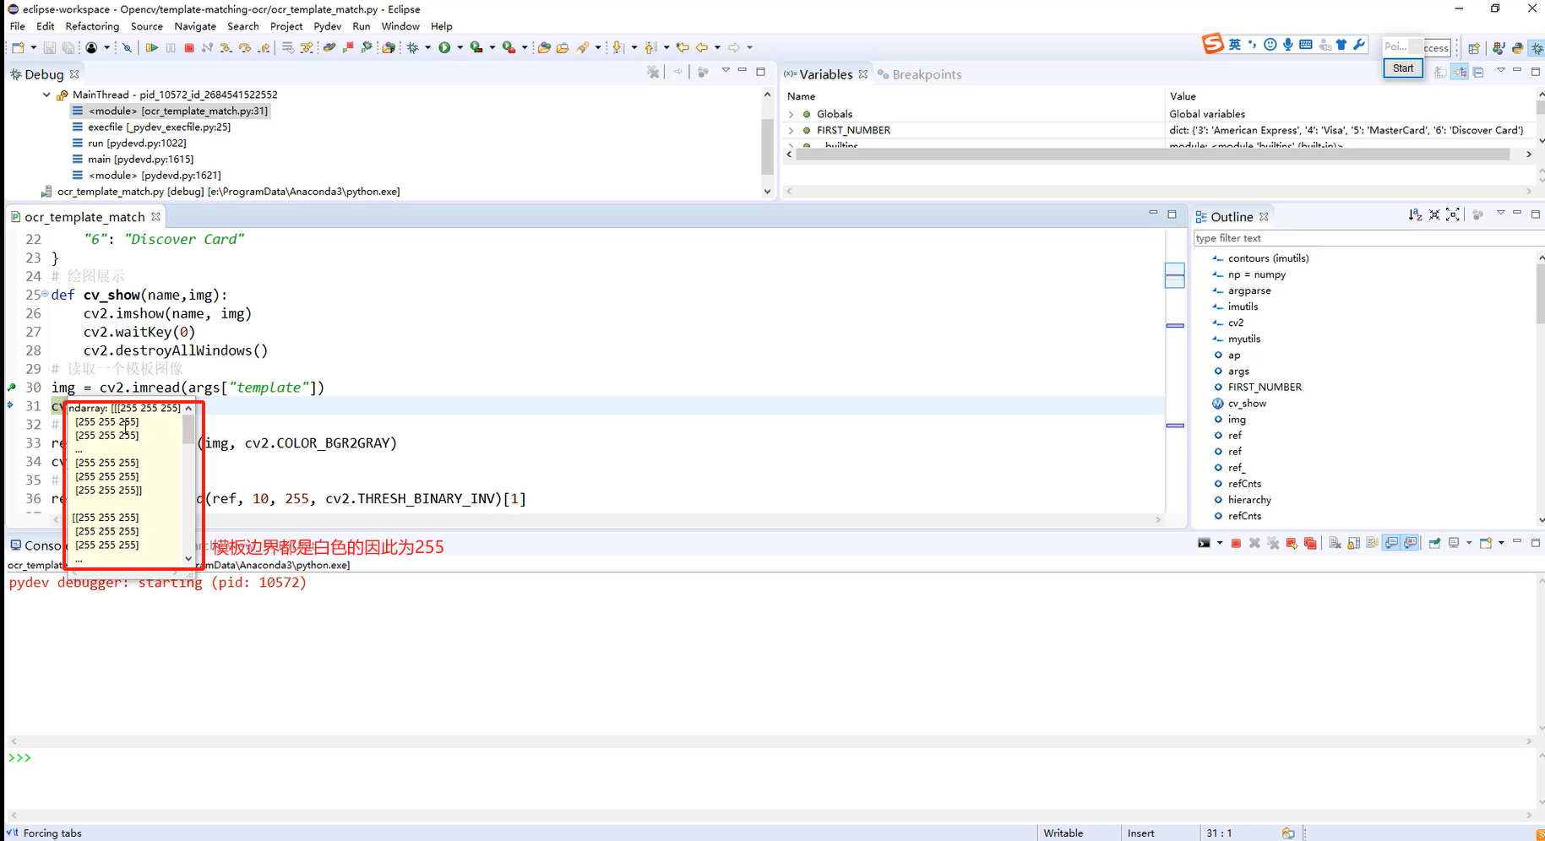Open the Variables view menu triangle
Image resolution: width=1545 pixels, height=841 pixels.
(x=1501, y=70)
